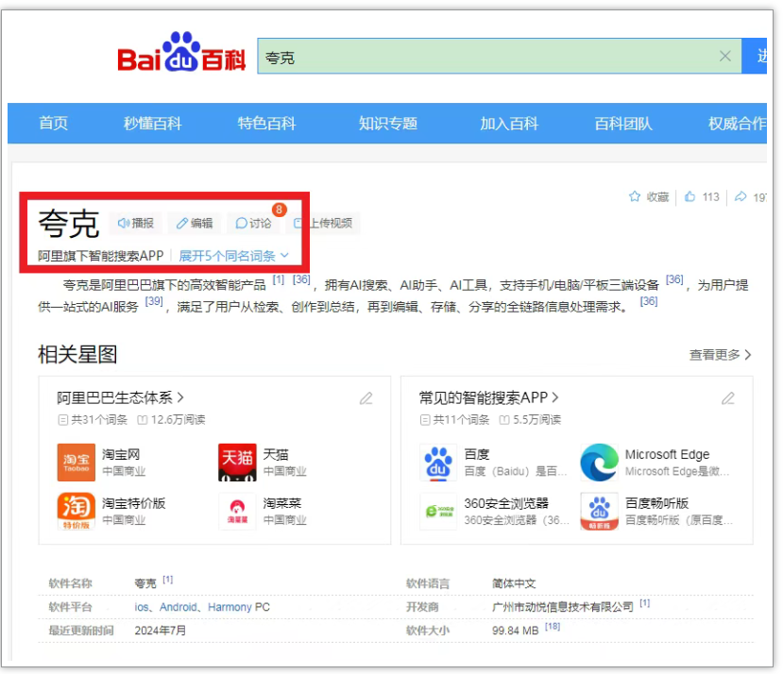Open the Microsoft Edge icon
This screenshot has width=783, height=674.
click(599, 463)
